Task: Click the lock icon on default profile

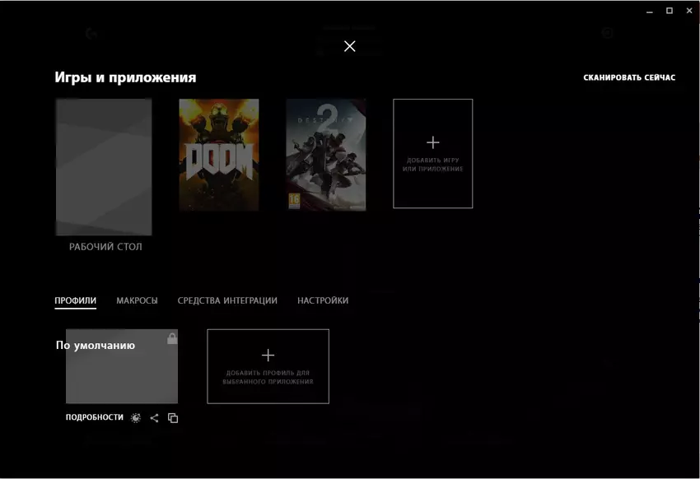Action: pyautogui.click(x=172, y=338)
